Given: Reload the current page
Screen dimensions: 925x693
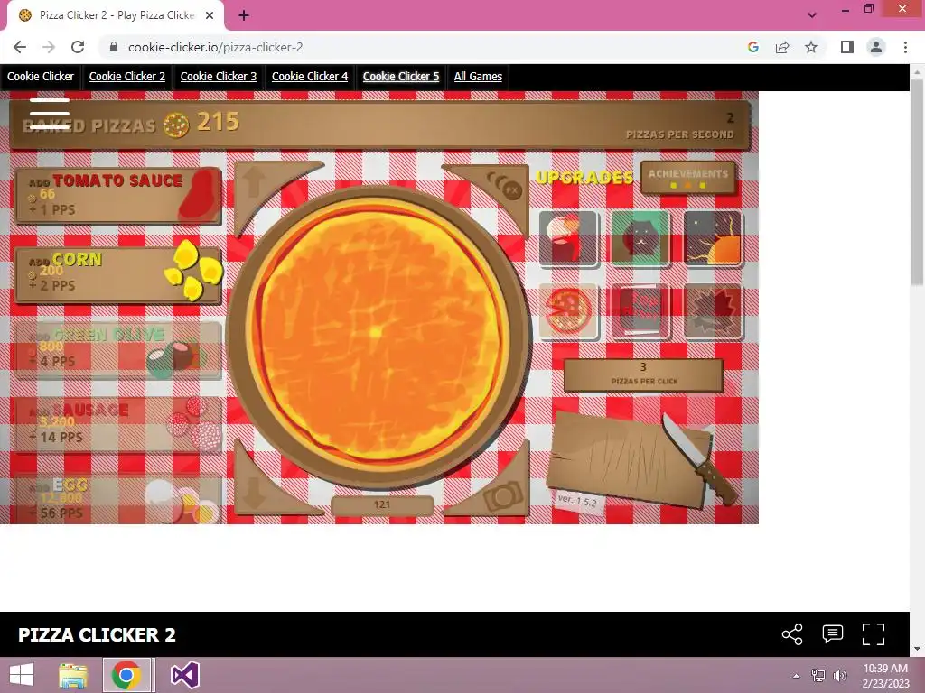Looking at the screenshot, I should pyautogui.click(x=78, y=47).
